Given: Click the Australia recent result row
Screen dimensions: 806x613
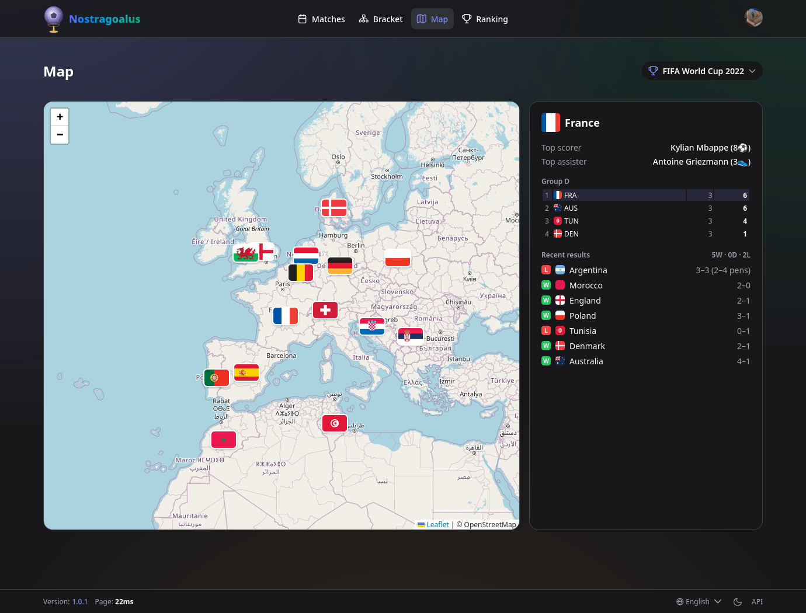Looking at the screenshot, I should pos(646,361).
